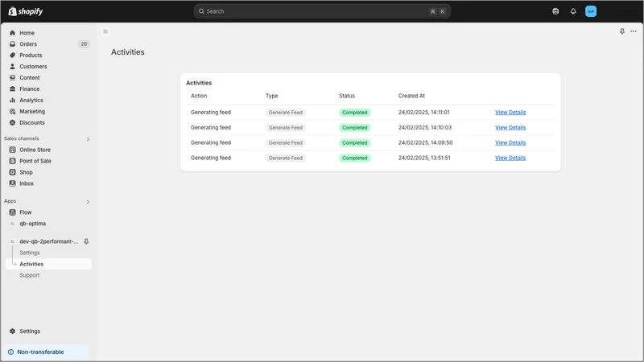Click the qb-optima app icon
The image size is (644, 362).
(x=12, y=224)
